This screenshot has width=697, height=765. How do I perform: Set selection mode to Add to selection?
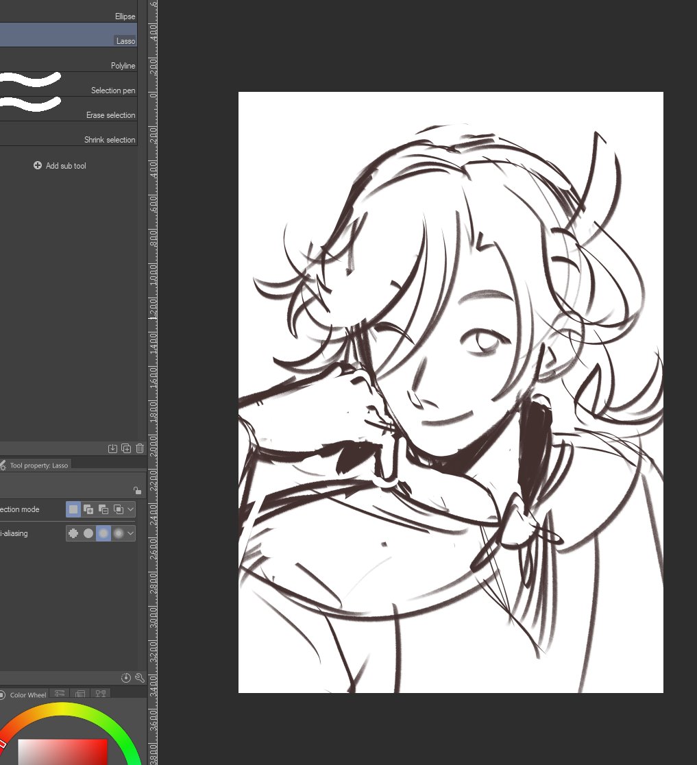point(88,509)
